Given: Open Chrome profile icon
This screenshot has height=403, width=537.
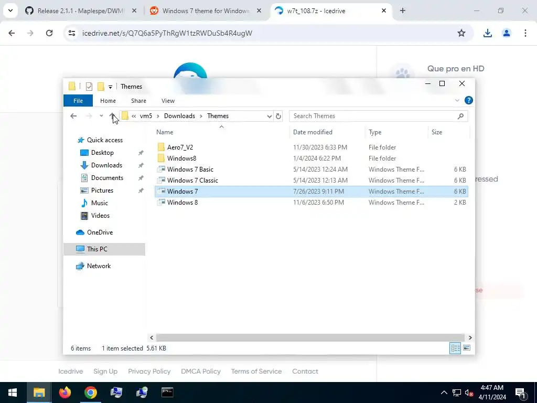Looking at the screenshot, I should (506, 33).
